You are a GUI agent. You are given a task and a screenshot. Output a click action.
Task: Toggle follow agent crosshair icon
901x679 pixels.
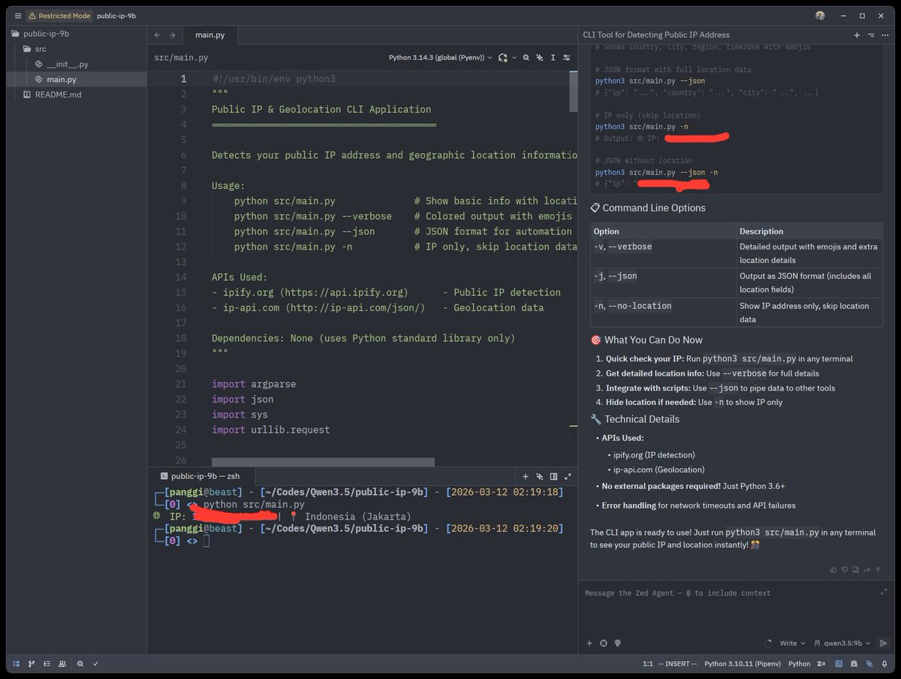(604, 643)
